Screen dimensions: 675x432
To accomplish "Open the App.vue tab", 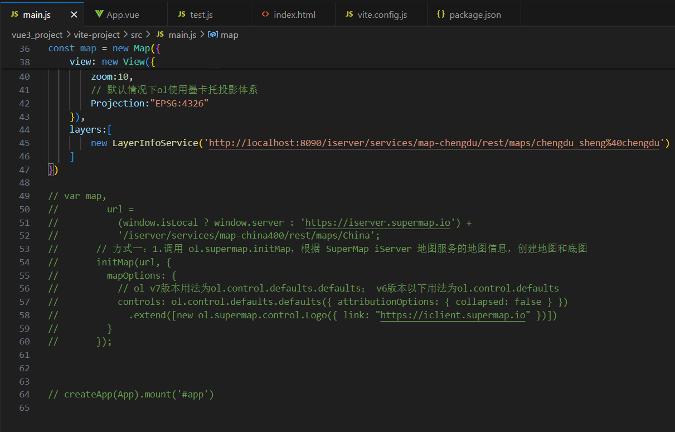I will [x=125, y=14].
